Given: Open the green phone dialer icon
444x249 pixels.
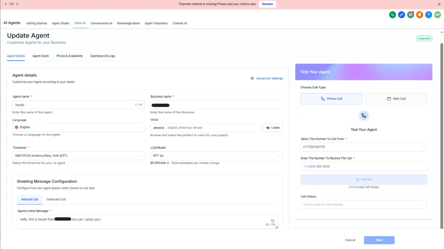Looking at the screenshot, I should (393, 15).
